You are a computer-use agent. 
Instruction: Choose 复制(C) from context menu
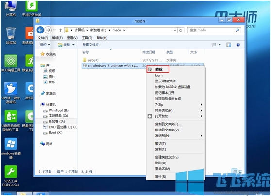175,149
